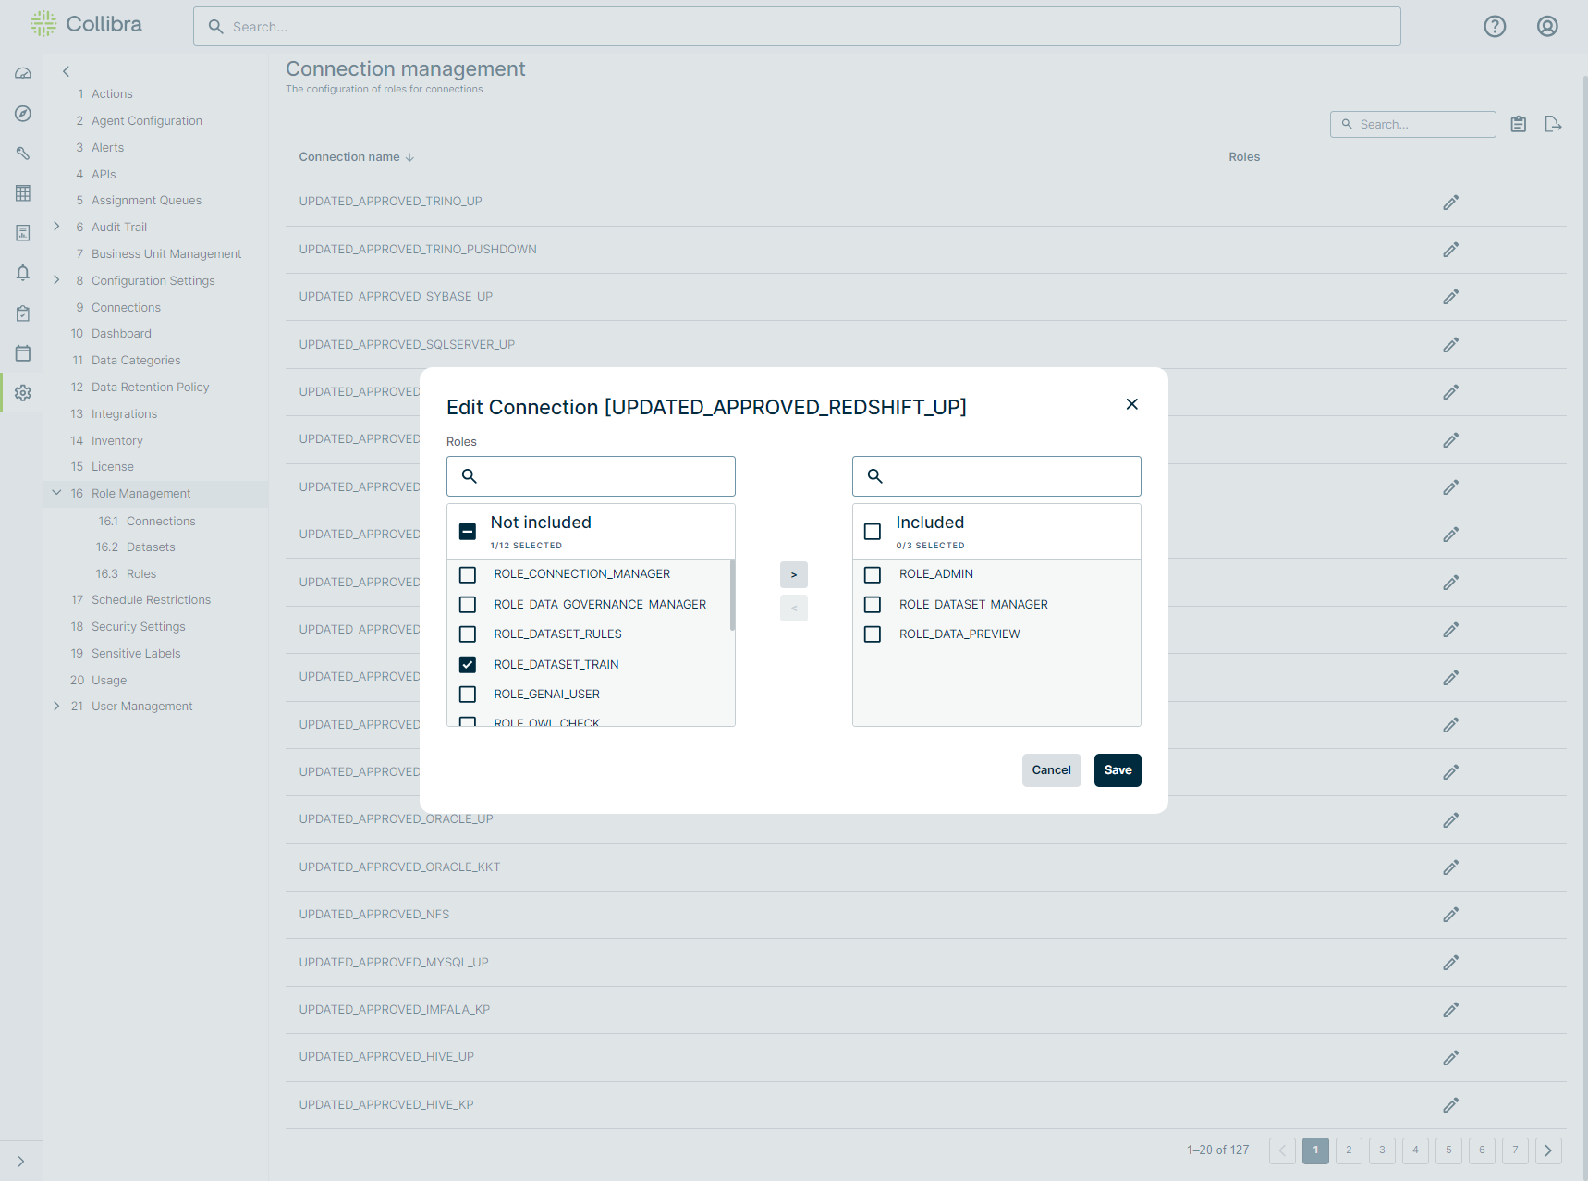The width and height of the screenshot is (1588, 1181).
Task: Collapse the Role Management tree item
Action: pos(56,493)
